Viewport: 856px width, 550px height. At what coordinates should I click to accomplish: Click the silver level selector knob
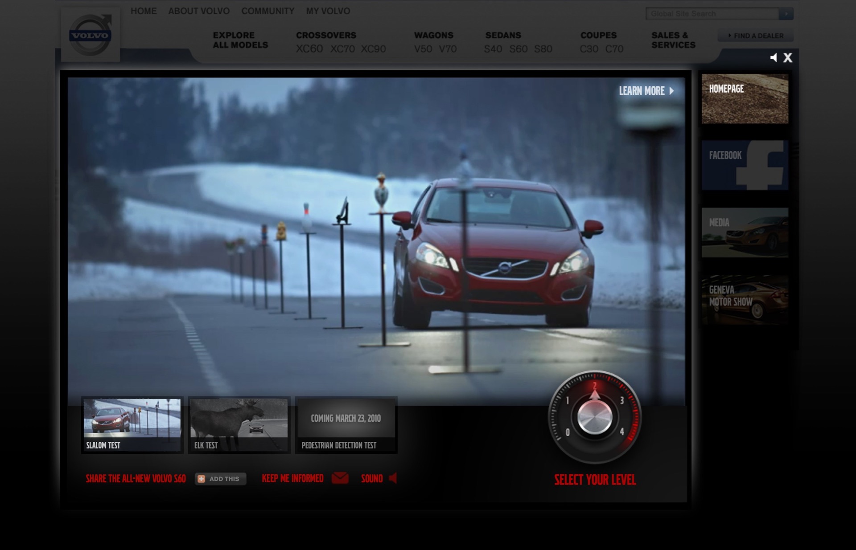595,417
